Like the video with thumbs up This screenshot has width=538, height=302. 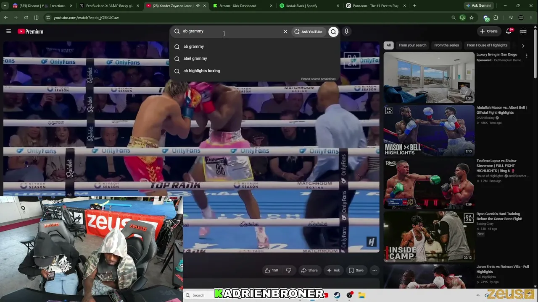coord(272,271)
